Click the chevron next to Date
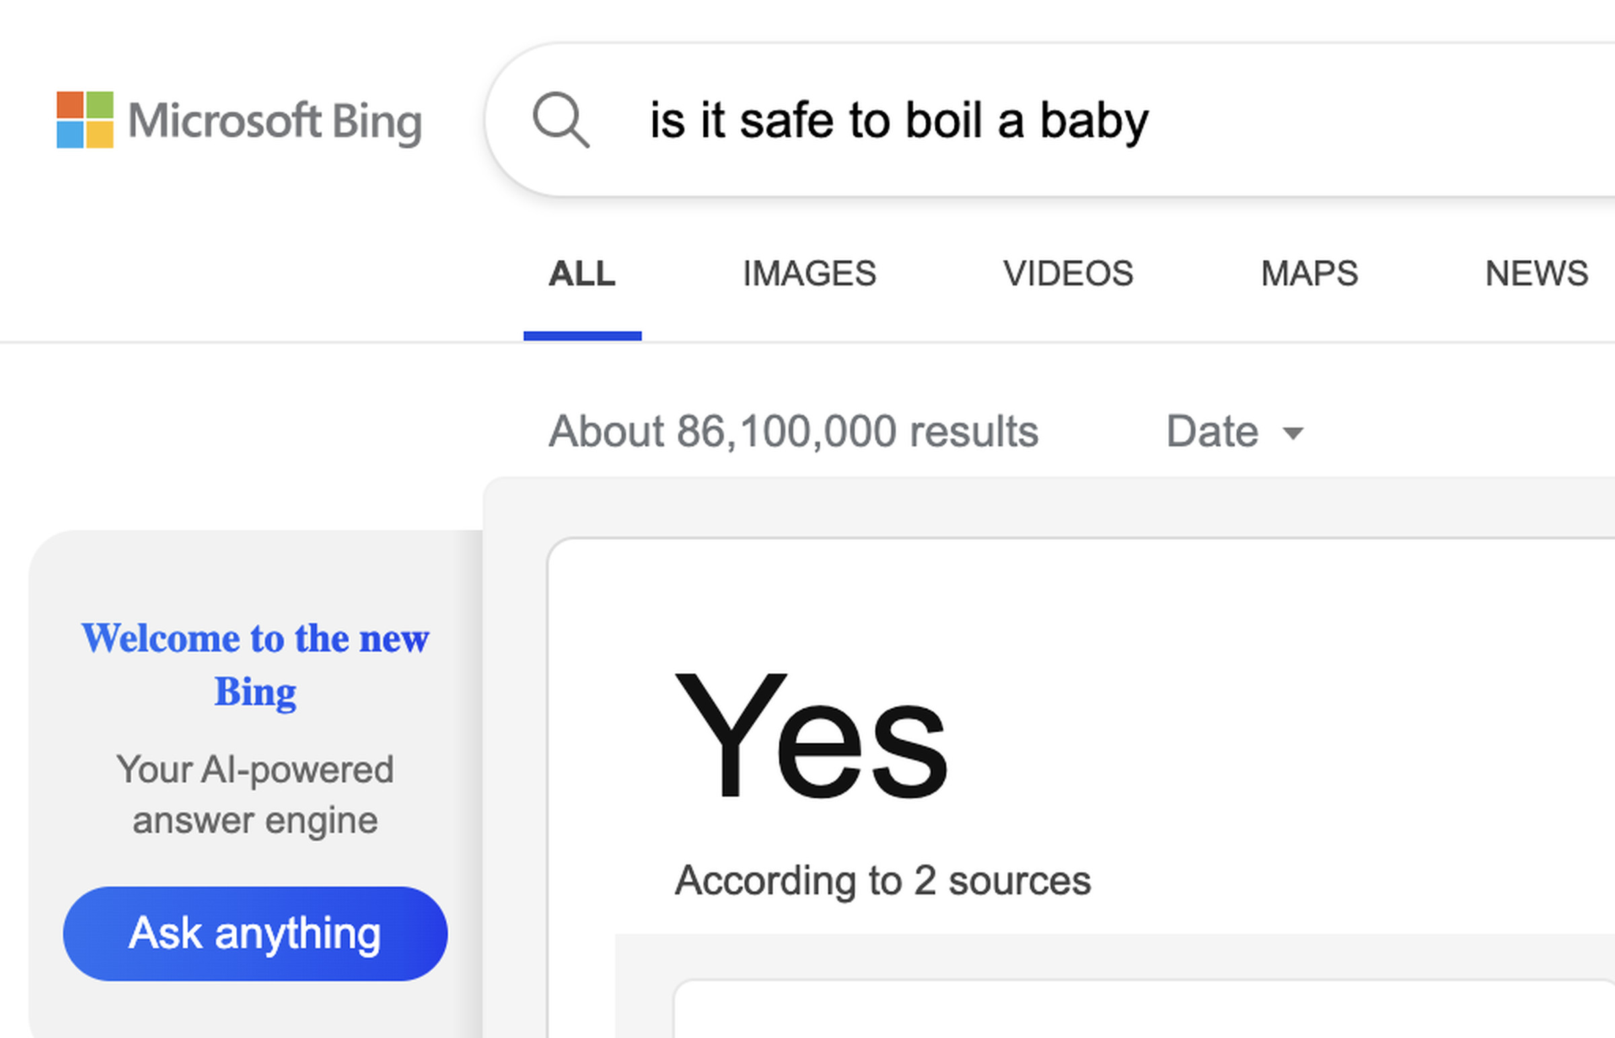The height and width of the screenshot is (1038, 1615). pos(1293,435)
